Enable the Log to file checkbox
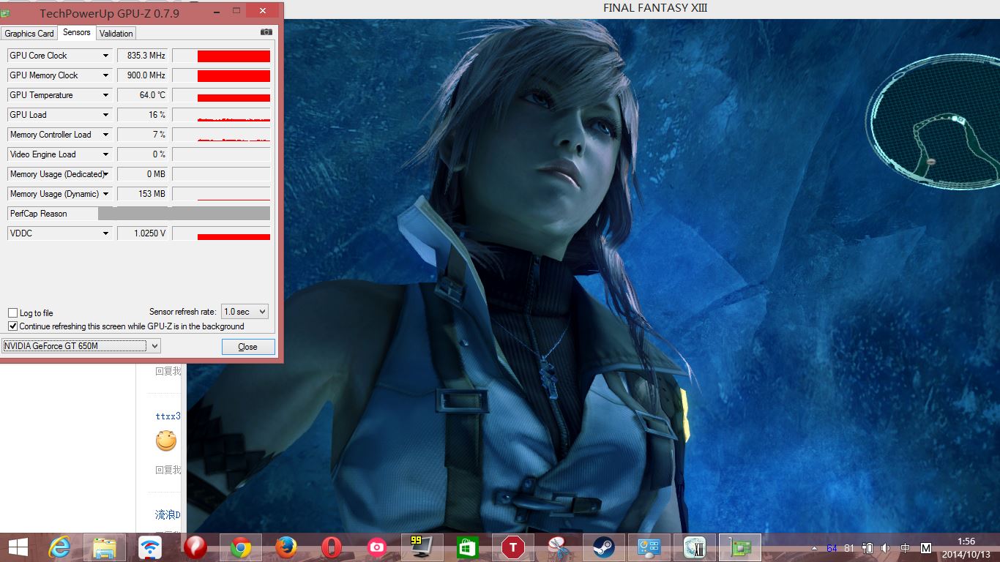The image size is (1000, 562). [x=12, y=313]
